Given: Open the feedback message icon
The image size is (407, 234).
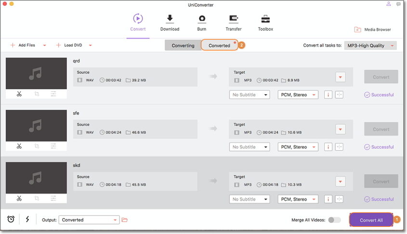Looking at the screenshot, I should point(398,4).
